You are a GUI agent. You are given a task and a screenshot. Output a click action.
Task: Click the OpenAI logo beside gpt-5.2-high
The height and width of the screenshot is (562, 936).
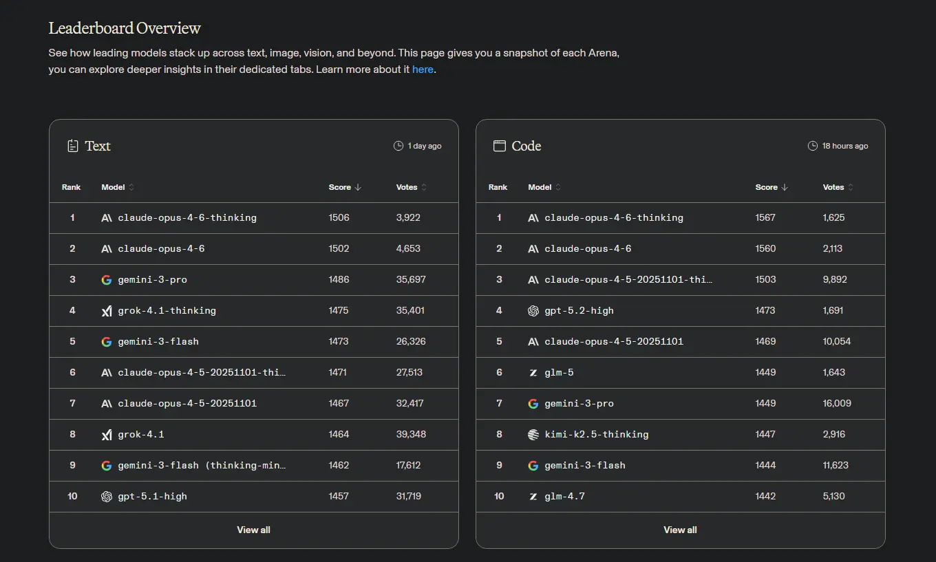pos(533,311)
